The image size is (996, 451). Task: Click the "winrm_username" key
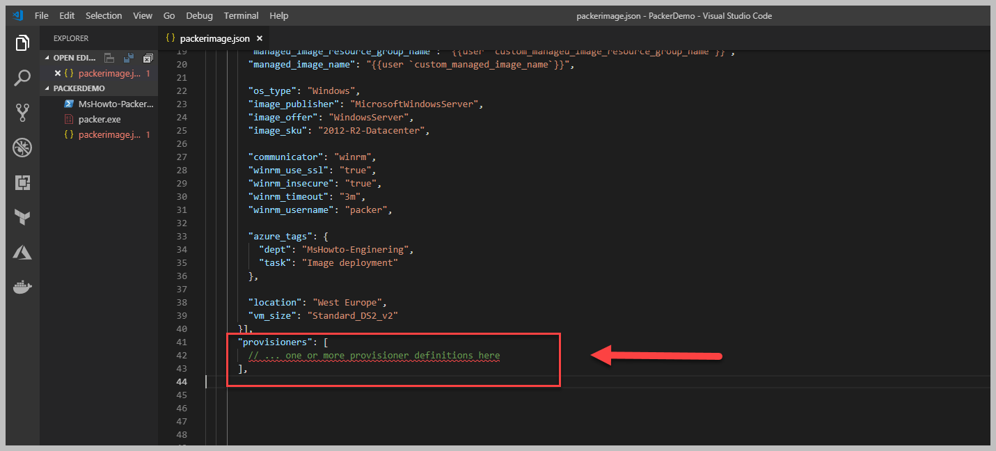tap(291, 209)
